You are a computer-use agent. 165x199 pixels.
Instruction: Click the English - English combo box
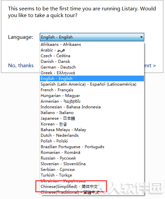pyautogui.click(x=92, y=37)
